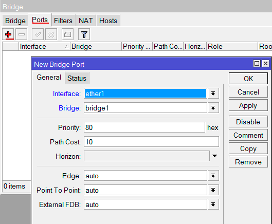Click the Point To Point auto field
Viewport: 272px width, 224px height.
146,190
